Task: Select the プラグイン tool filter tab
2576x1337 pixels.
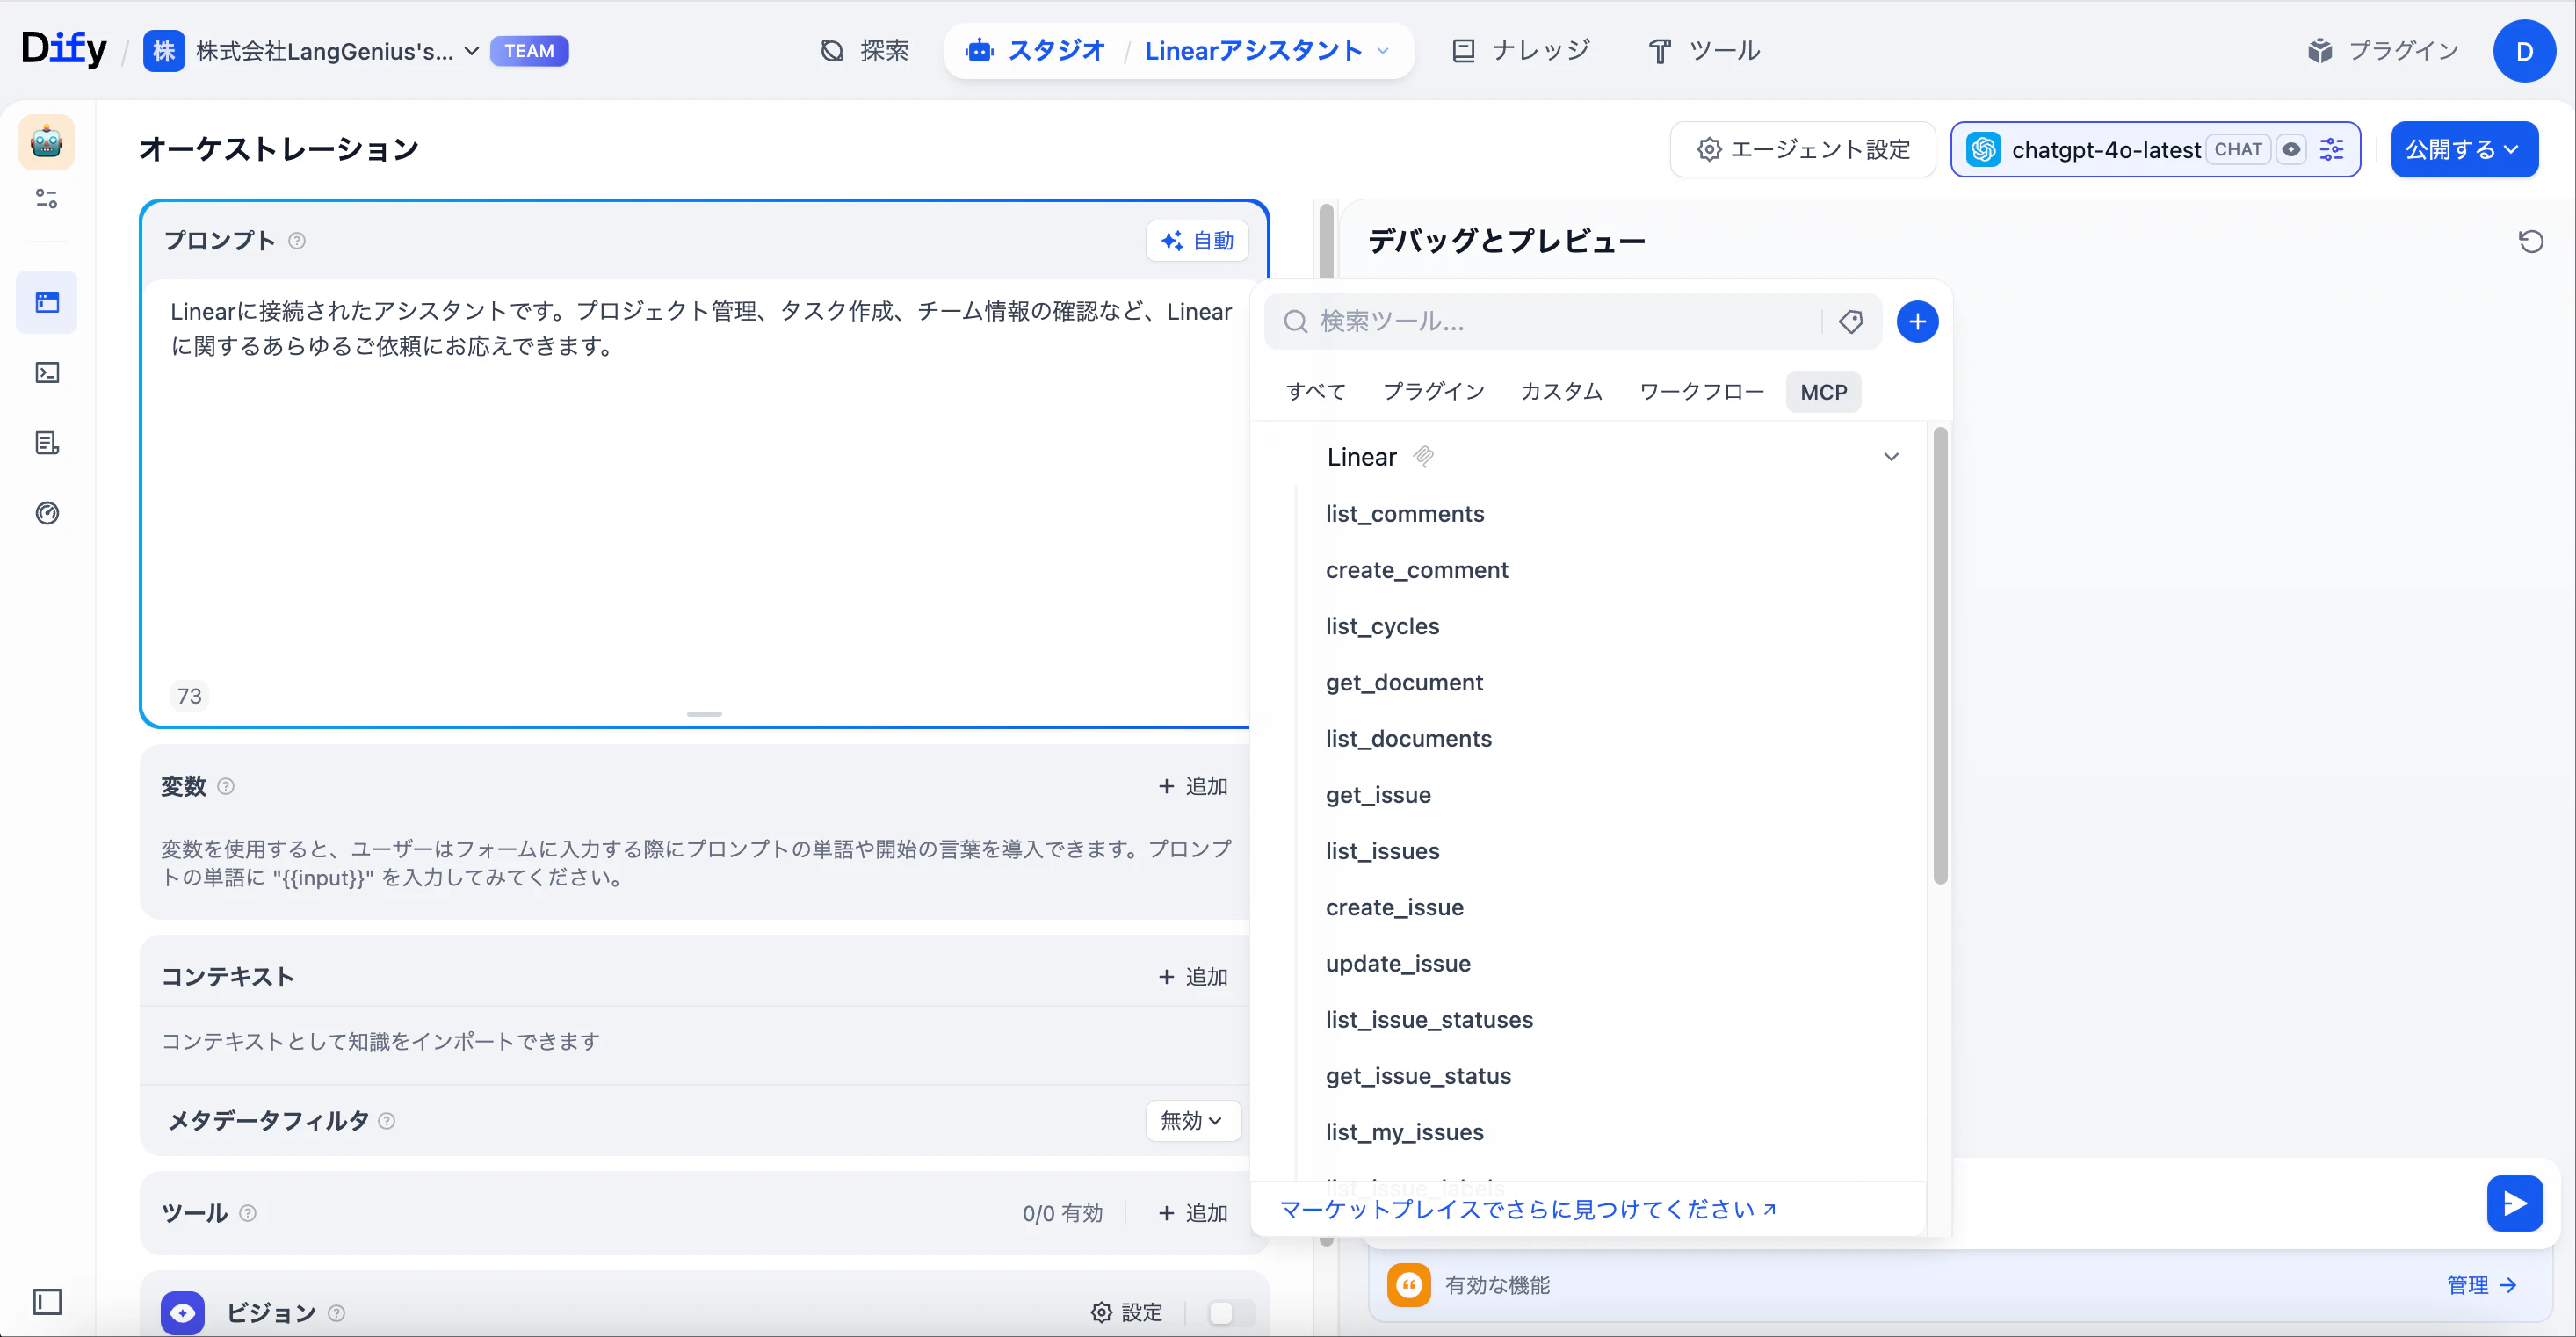Action: [1434, 392]
